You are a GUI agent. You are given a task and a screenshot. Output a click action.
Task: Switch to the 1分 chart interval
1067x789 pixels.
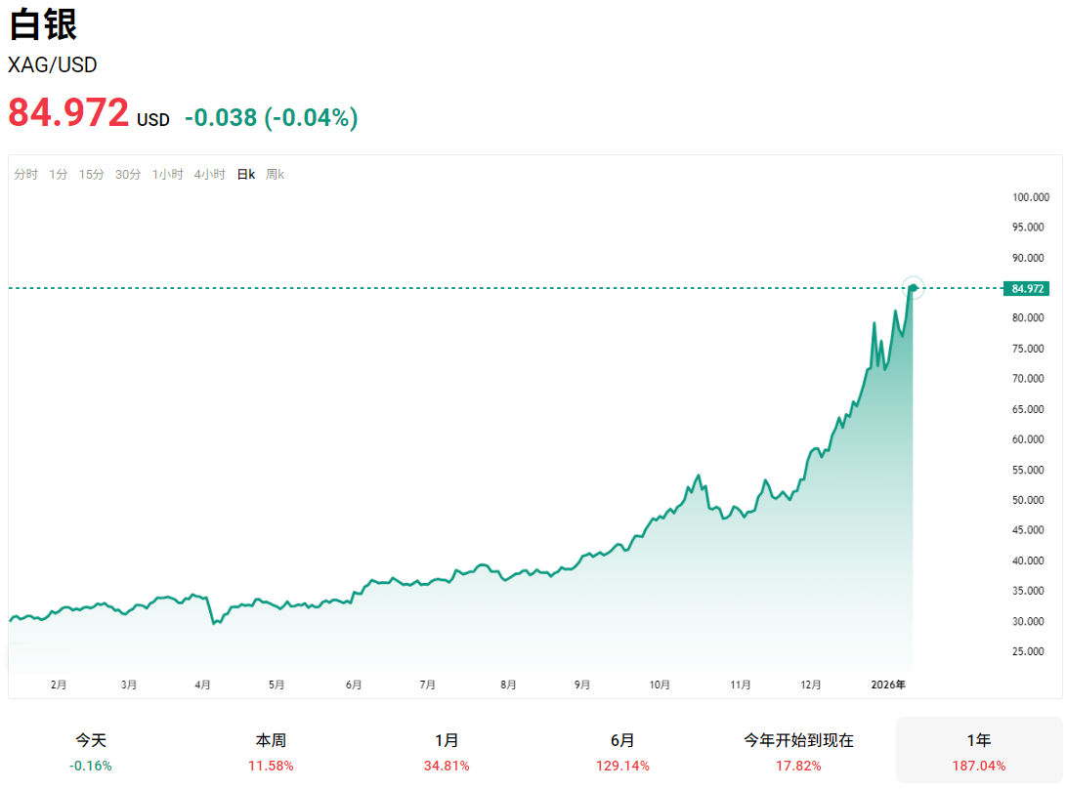58,173
